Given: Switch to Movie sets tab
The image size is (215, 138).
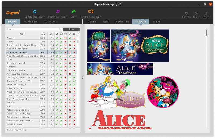Looking at the screenshot, I should [31, 21].
